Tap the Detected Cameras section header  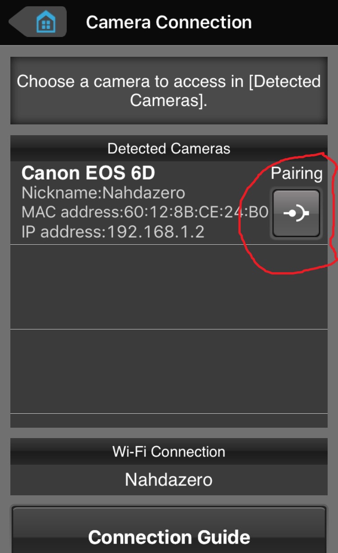(x=169, y=148)
